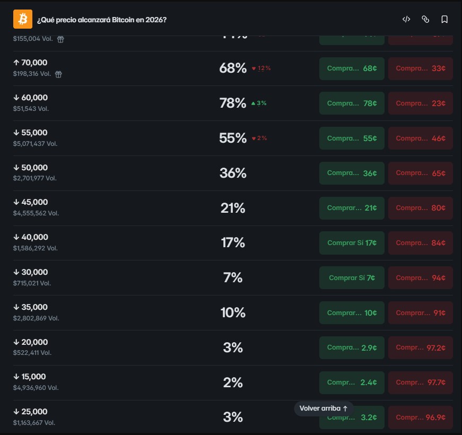Open the embed code icon

pos(406,19)
